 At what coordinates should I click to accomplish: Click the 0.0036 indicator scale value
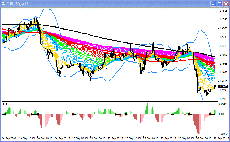223,104
